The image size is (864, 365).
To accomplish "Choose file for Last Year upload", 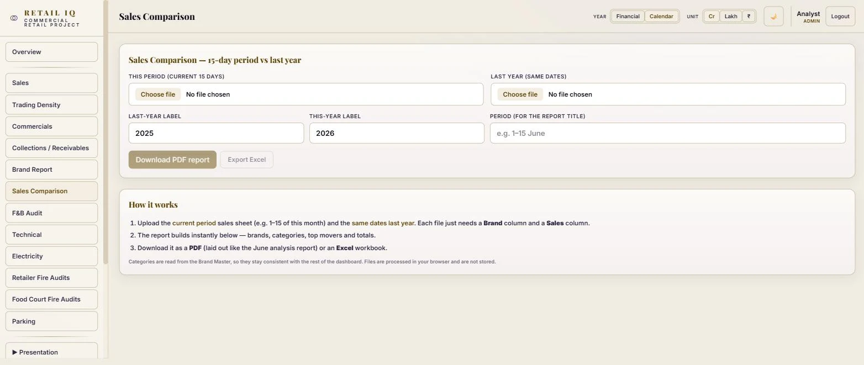I will 520,94.
